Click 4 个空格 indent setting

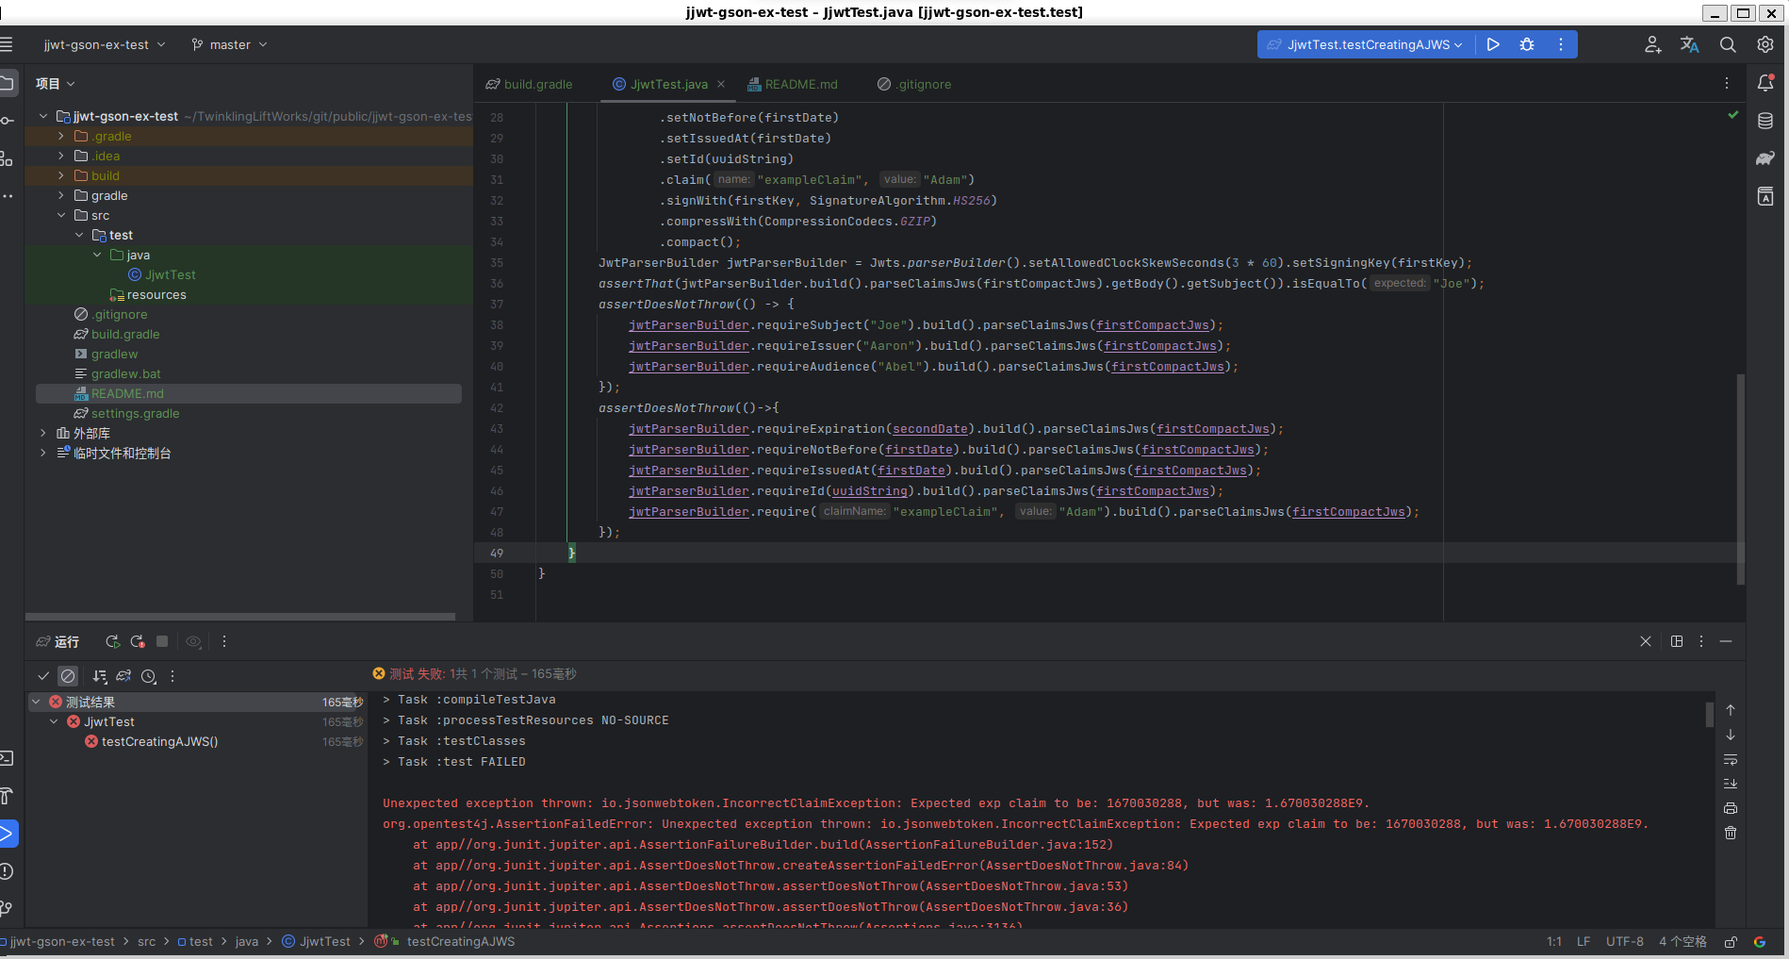[1682, 941]
